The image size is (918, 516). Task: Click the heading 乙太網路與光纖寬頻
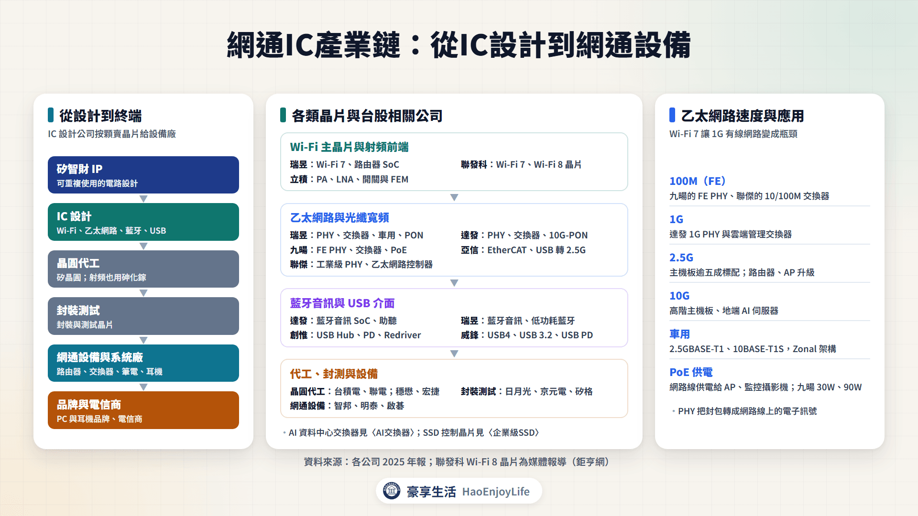click(339, 218)
